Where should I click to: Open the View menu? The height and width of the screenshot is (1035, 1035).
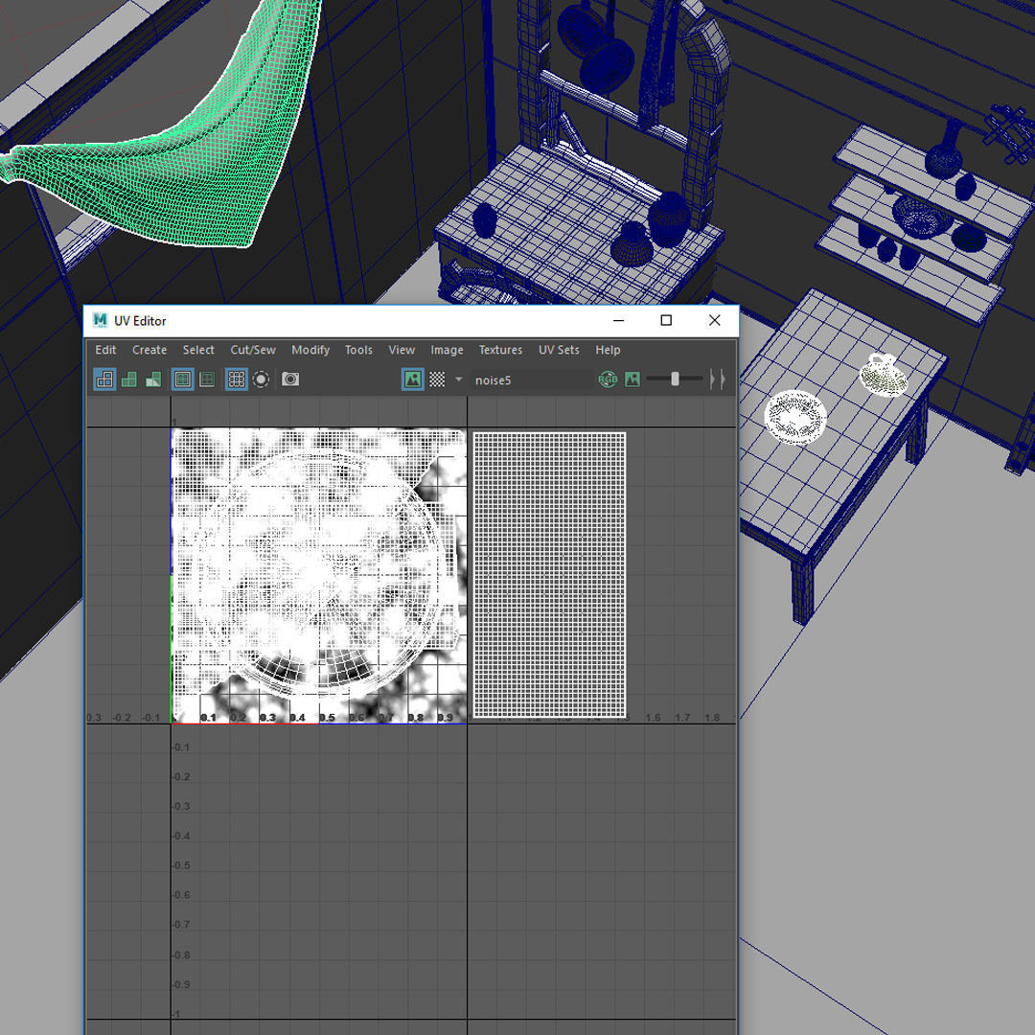coord(402,350)
